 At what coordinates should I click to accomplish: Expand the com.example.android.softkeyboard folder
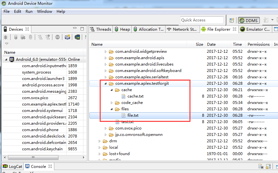tap(105, 71)
